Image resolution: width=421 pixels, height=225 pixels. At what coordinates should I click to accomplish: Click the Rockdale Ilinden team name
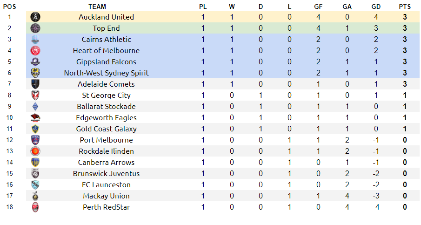[107, 151]
